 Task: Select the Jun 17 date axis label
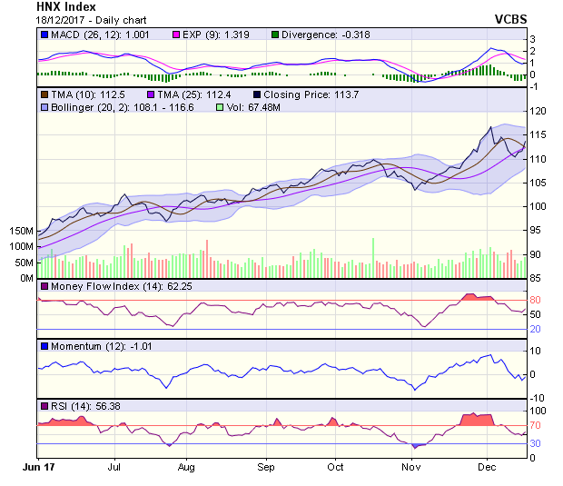[x=37, y=467]
